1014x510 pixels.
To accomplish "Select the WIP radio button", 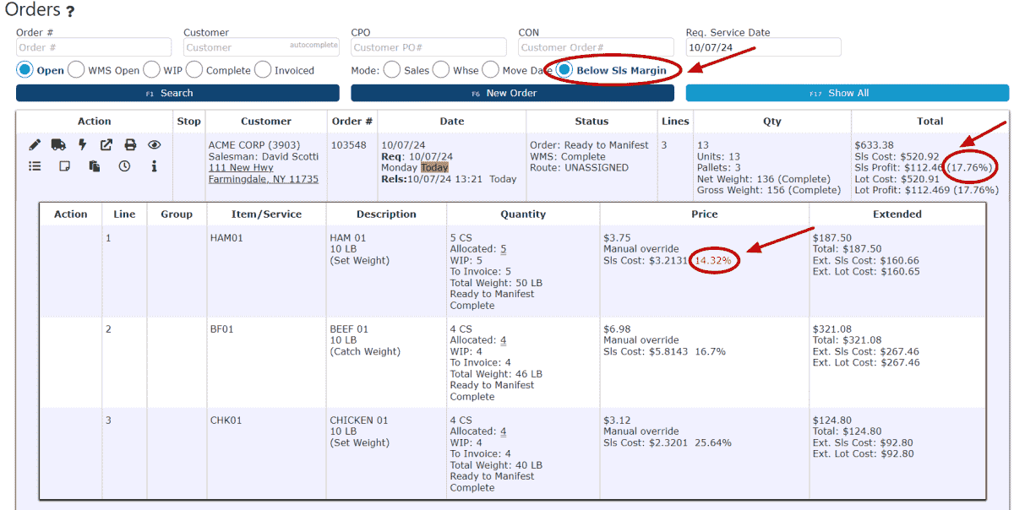I will click(x=151, y=70).
